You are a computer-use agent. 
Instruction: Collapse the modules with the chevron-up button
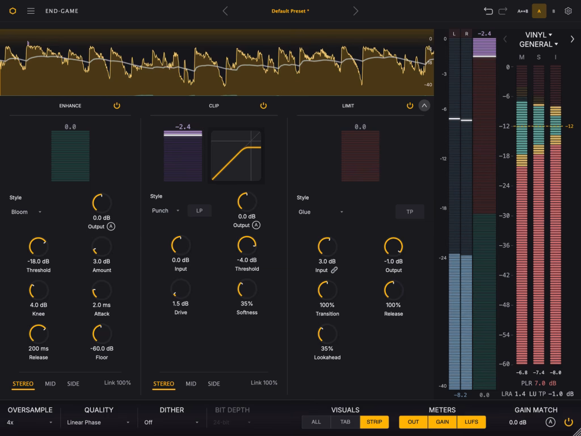click(424, 106)
